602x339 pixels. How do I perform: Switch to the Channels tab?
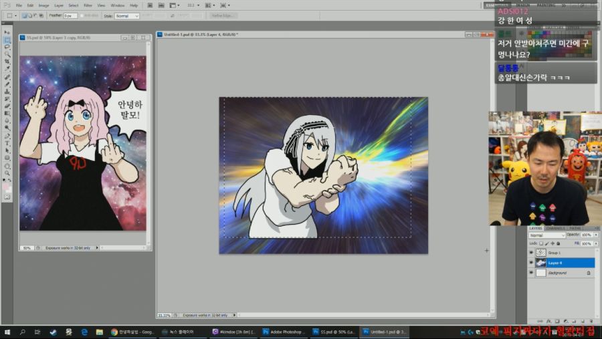click(x=555, y=229)
